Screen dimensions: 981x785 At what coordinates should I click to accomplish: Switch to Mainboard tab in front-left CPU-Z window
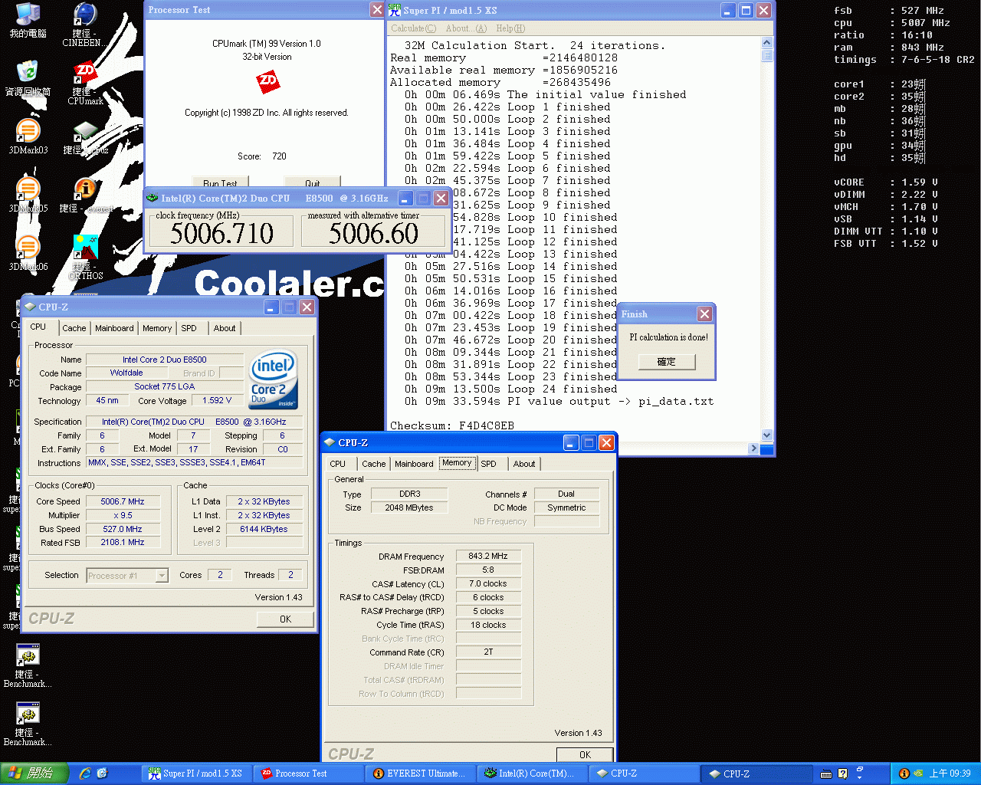tap(114, 328)
